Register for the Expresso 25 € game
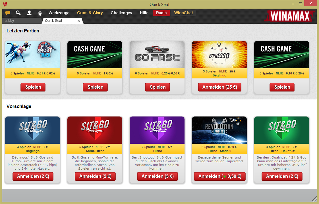 220,87
